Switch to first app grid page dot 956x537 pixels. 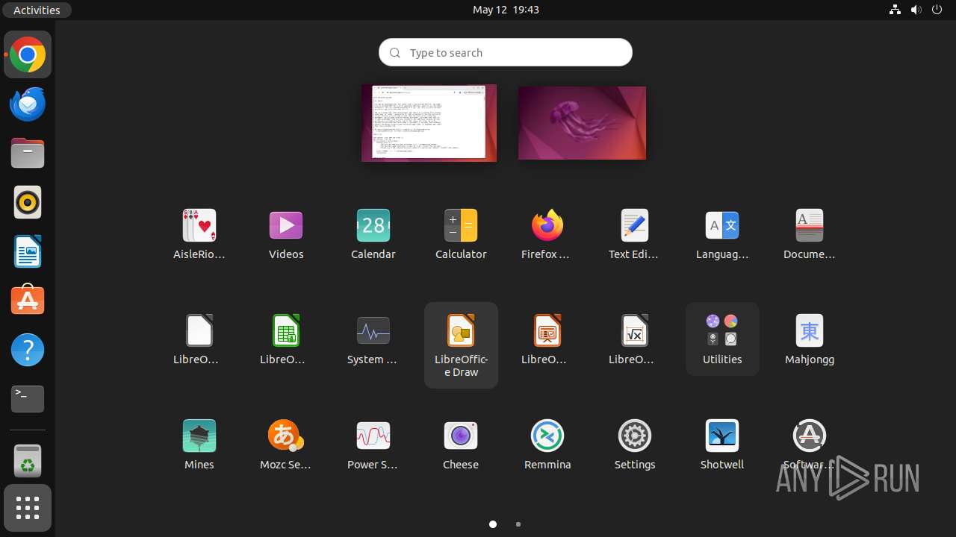493,524
